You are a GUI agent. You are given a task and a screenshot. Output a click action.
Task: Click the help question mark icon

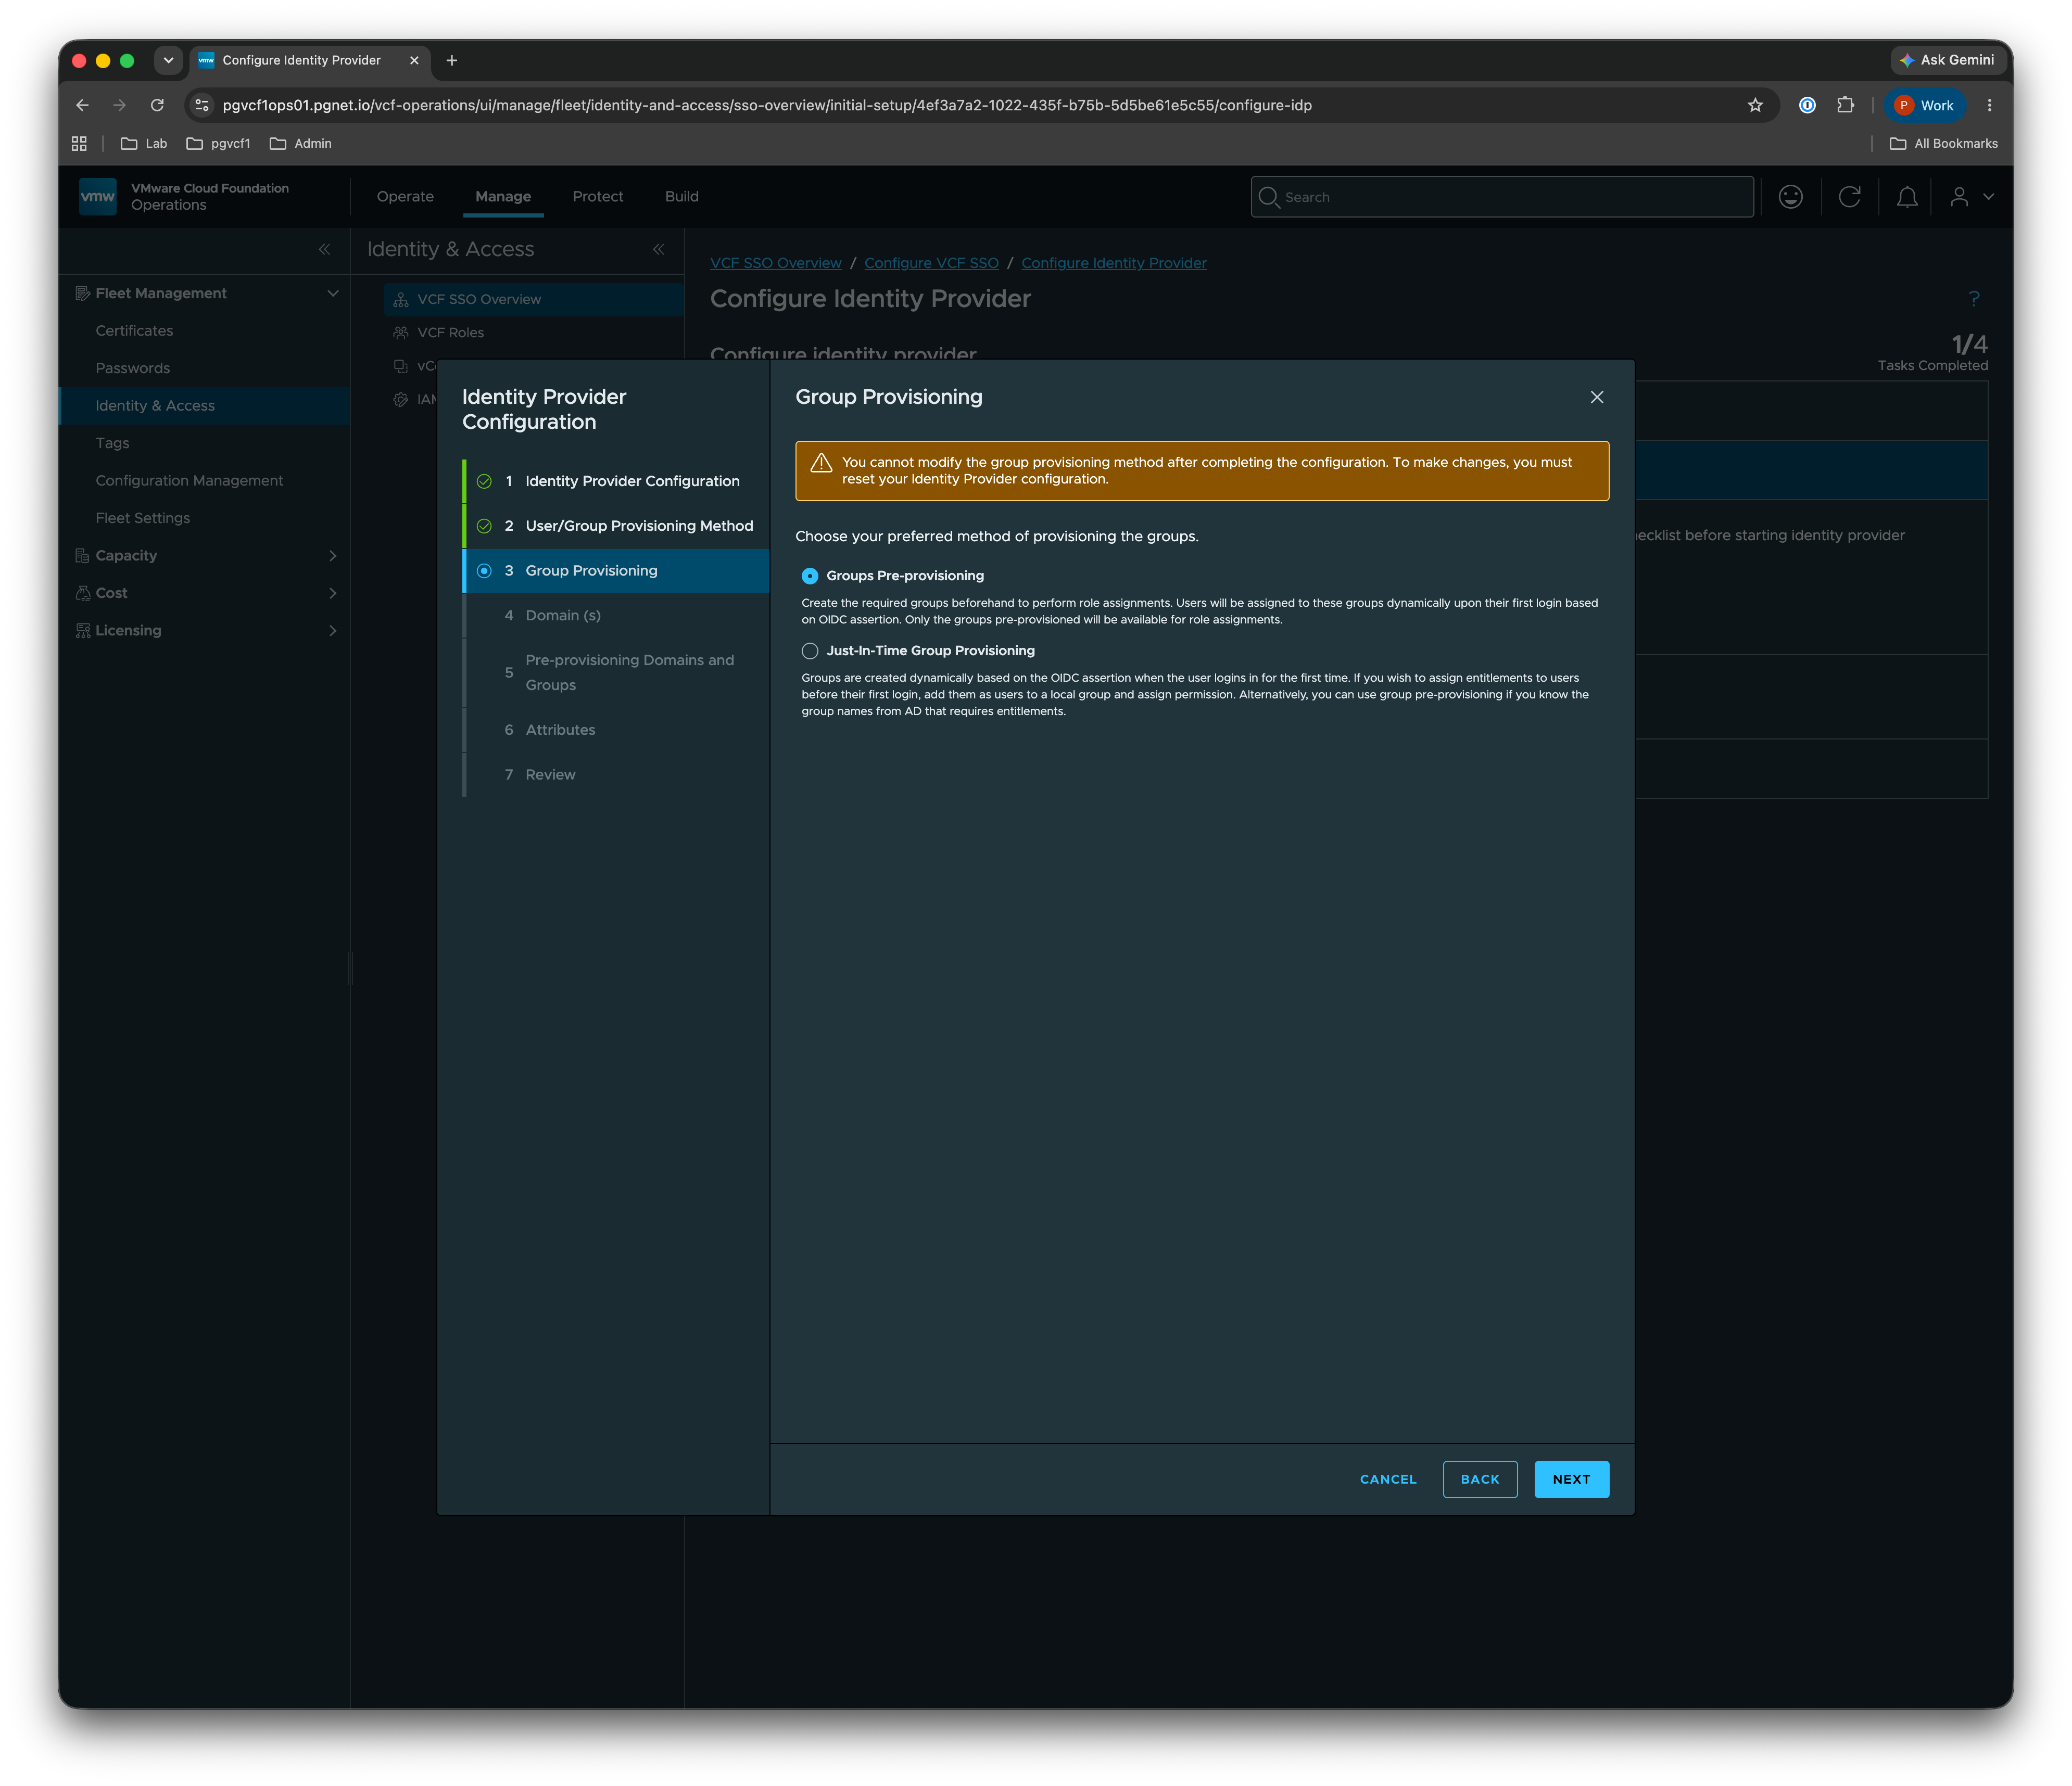point(1973,299)
